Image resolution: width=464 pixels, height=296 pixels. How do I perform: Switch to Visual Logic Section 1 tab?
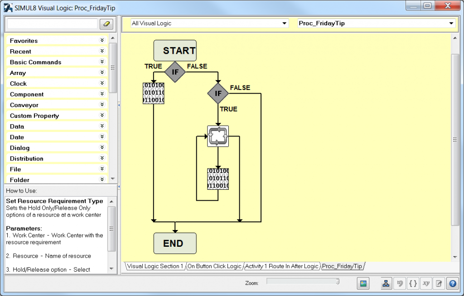(155, 266)
